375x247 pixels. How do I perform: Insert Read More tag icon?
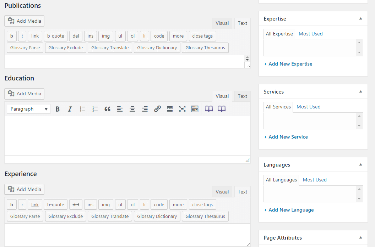click(170, 109)
